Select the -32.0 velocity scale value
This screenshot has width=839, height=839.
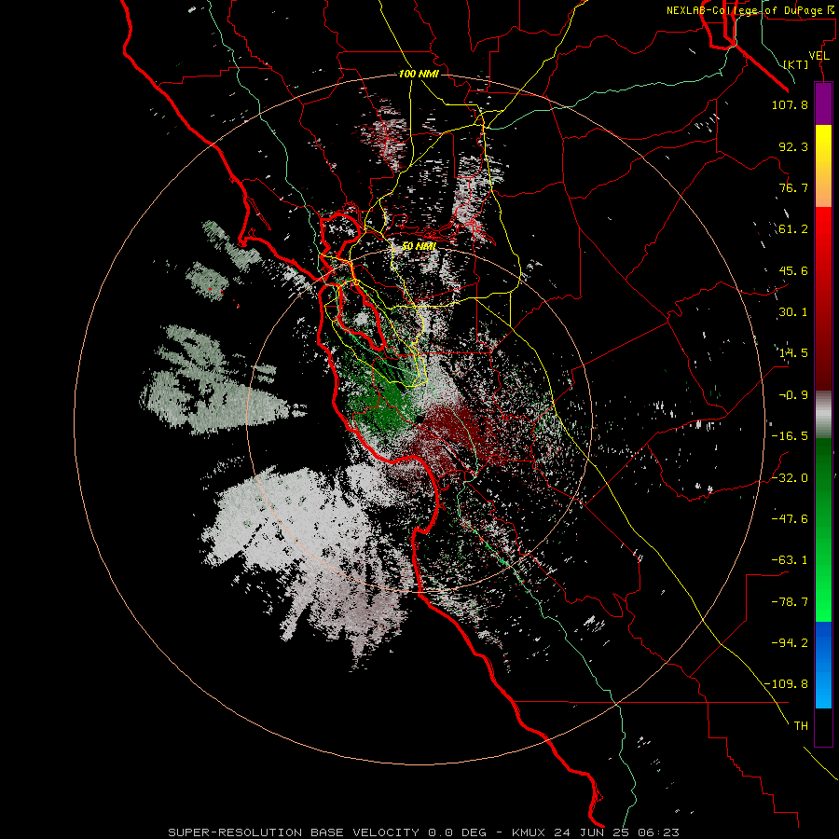pyautogui.click(x=790, y=478)
